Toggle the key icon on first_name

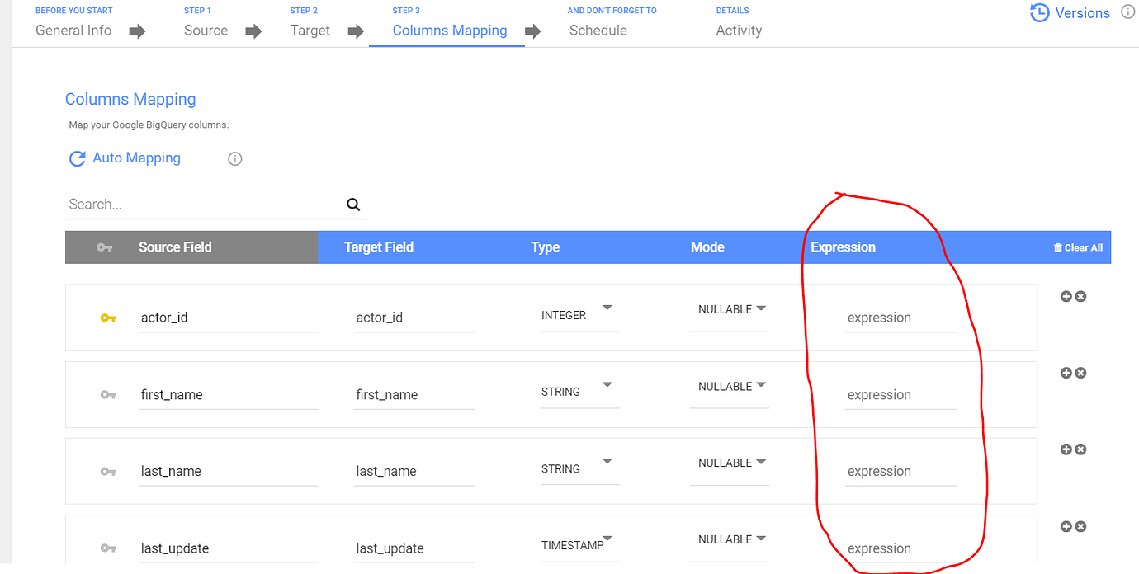click(x=108, y=395)
